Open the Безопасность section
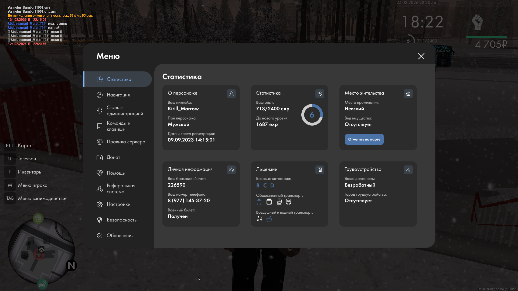 [121, 220]
